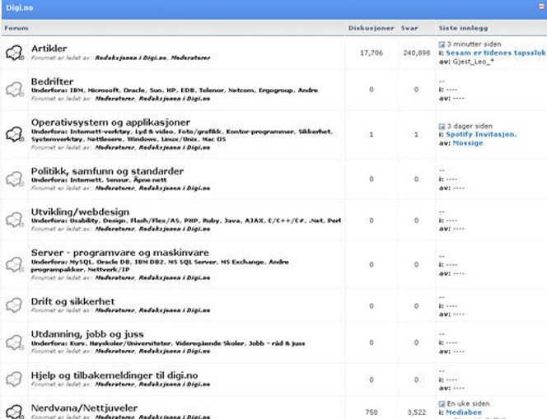Click the last-post icon in the Artikler row
547x419 pixels.
tap(442, 44)
